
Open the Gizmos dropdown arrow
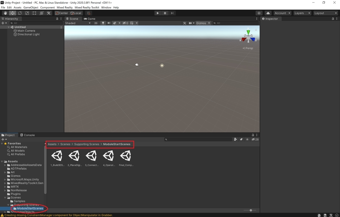tap(209, 23)
